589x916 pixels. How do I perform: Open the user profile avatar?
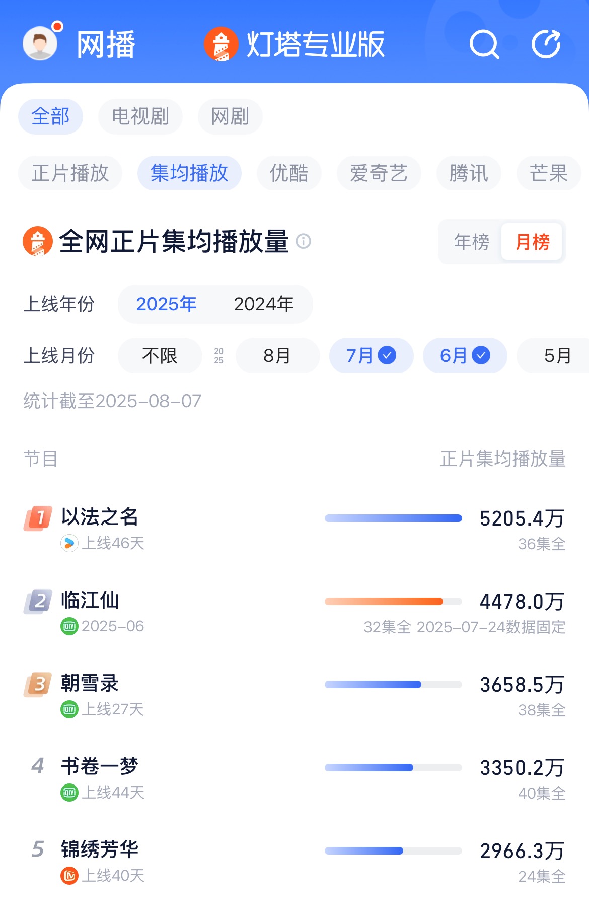(x=40, y=43)
